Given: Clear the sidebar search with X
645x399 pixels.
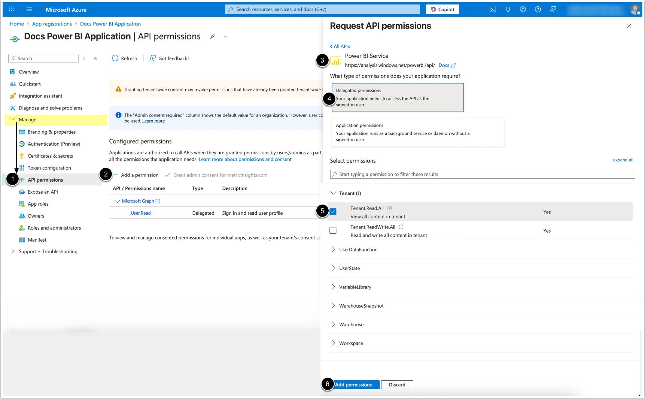Looking at the screenshot, I should [x=85, y=58].
